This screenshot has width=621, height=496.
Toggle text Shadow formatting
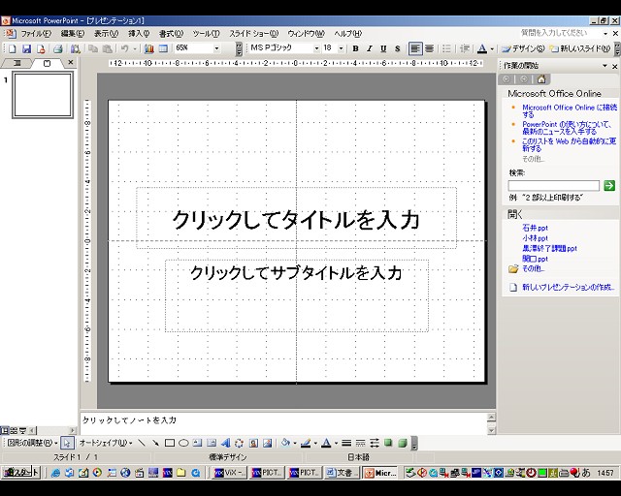click(x=397, y=48)
